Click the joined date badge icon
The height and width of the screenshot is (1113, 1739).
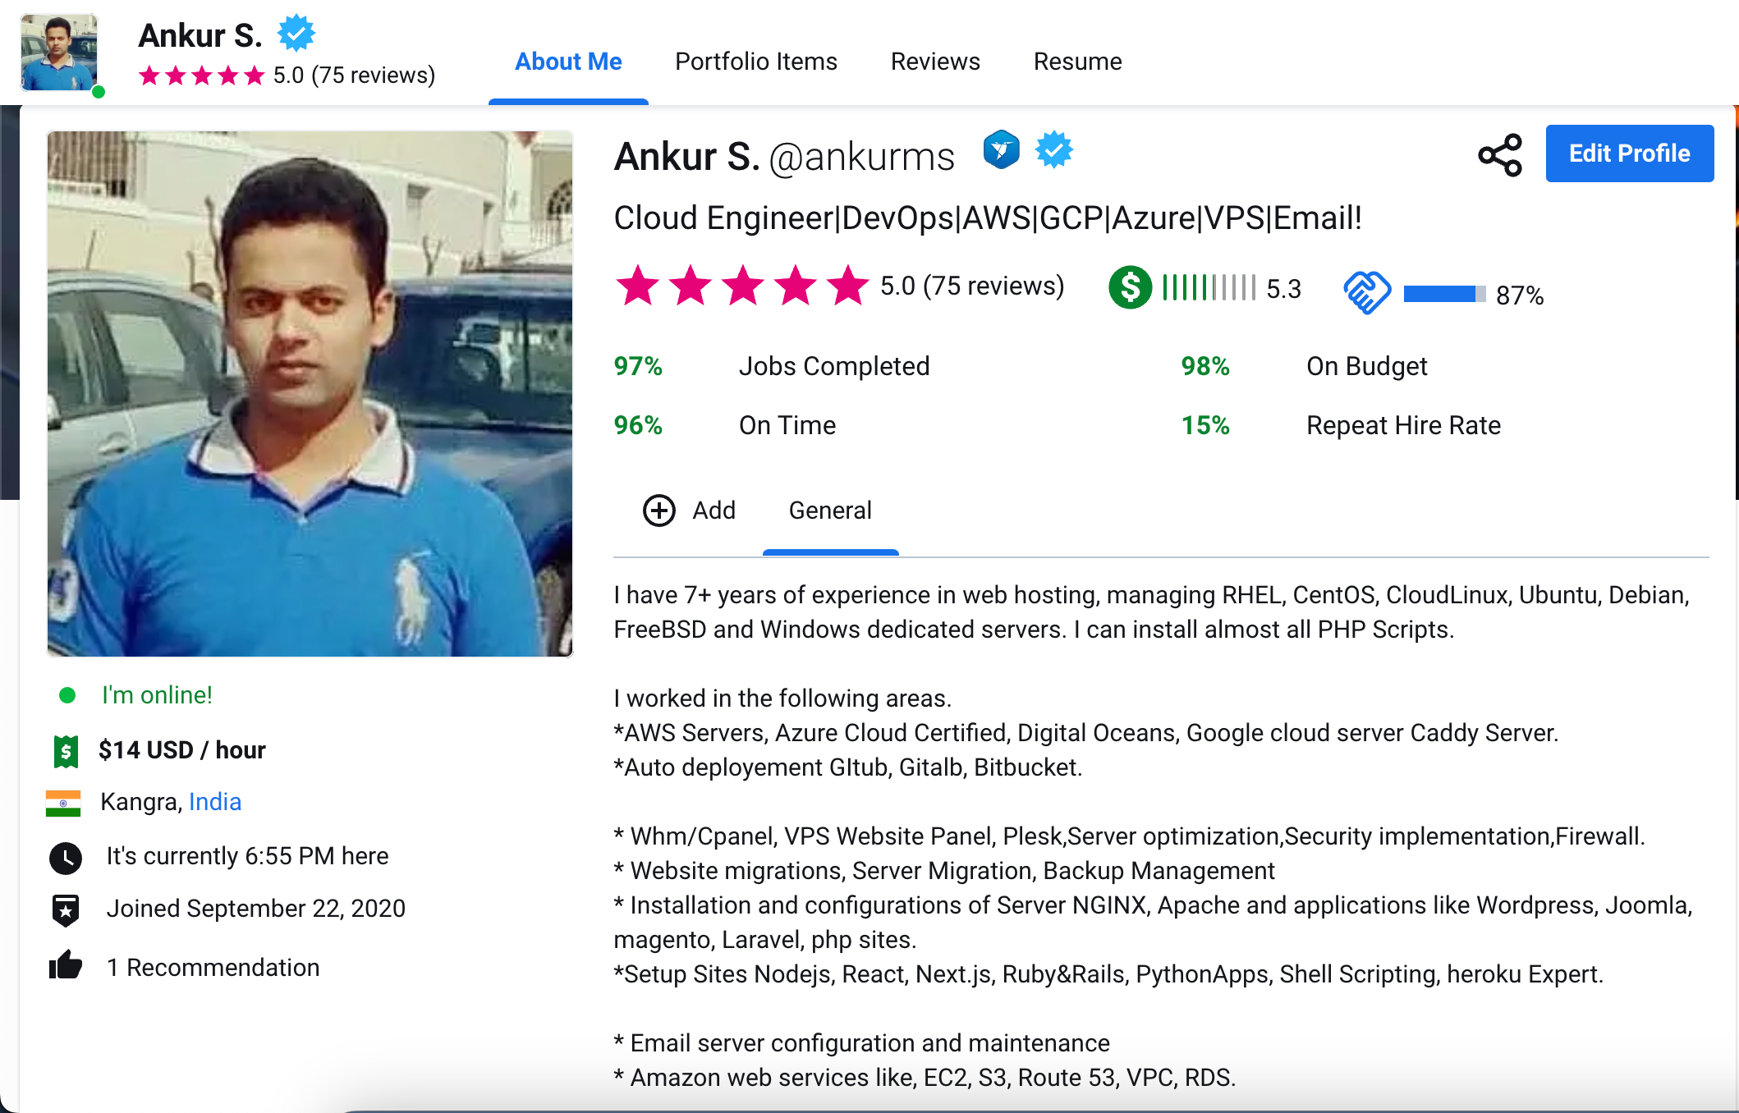(66, 910)
